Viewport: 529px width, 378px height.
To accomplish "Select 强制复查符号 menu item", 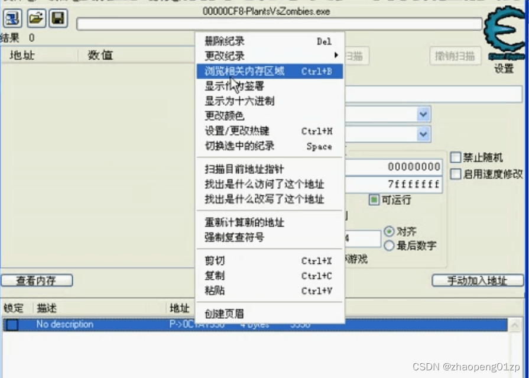I will 270,237.
